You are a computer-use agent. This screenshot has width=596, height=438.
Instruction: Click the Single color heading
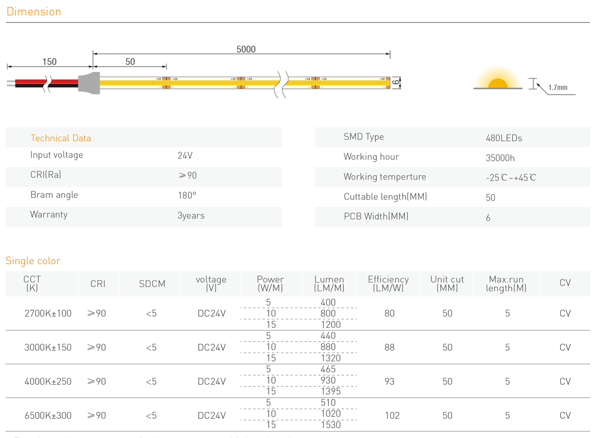coord(33,261)
